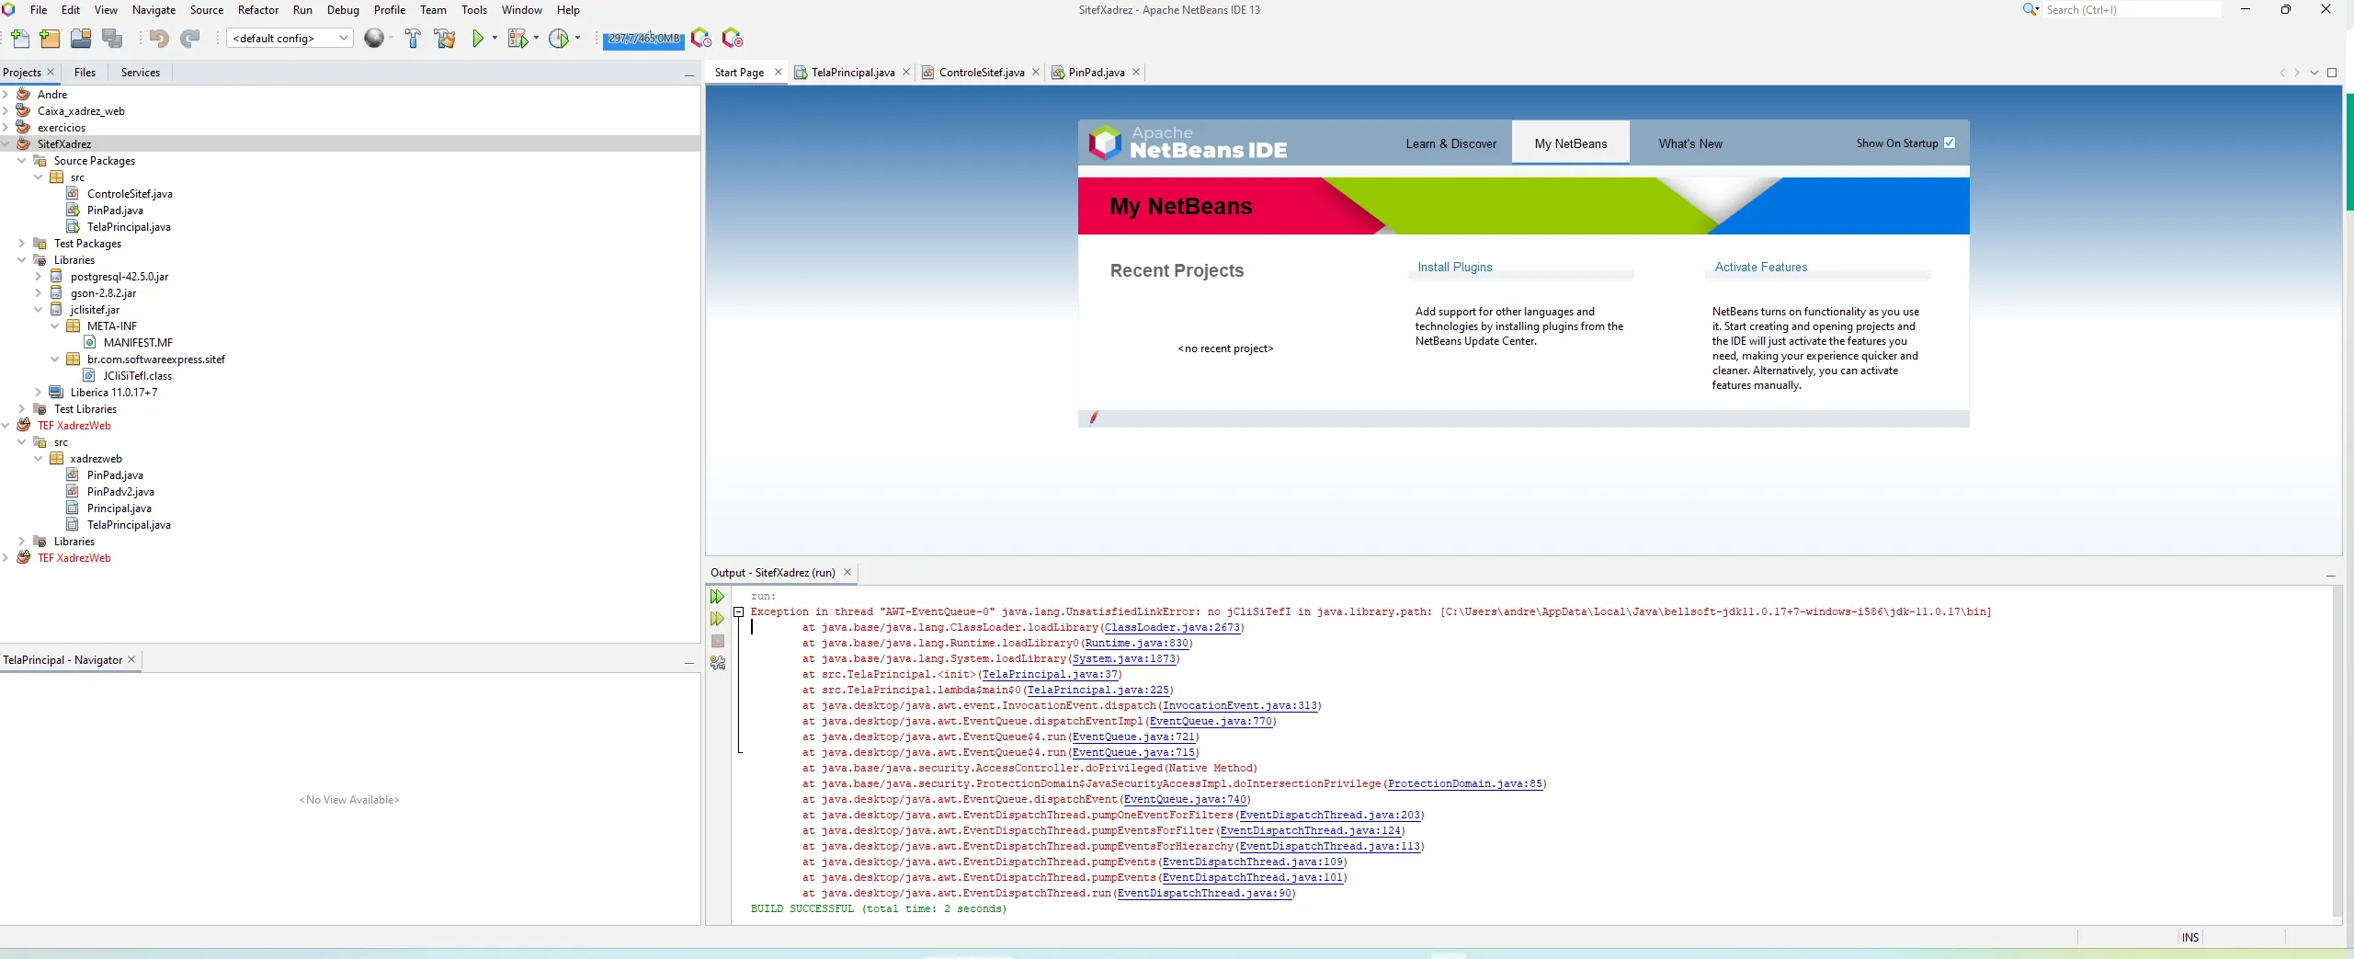Click the Activate Features link
Image resolution: width=2354 pixels, height=959 pixels.
pos(1761,268)
